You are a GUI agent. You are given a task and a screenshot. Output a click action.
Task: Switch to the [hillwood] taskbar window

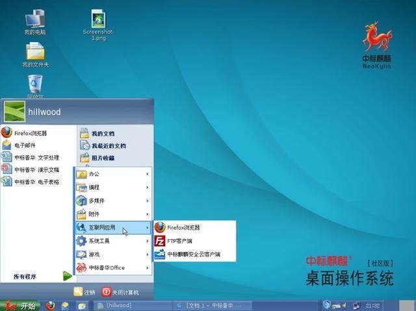[x=133, y=306]
